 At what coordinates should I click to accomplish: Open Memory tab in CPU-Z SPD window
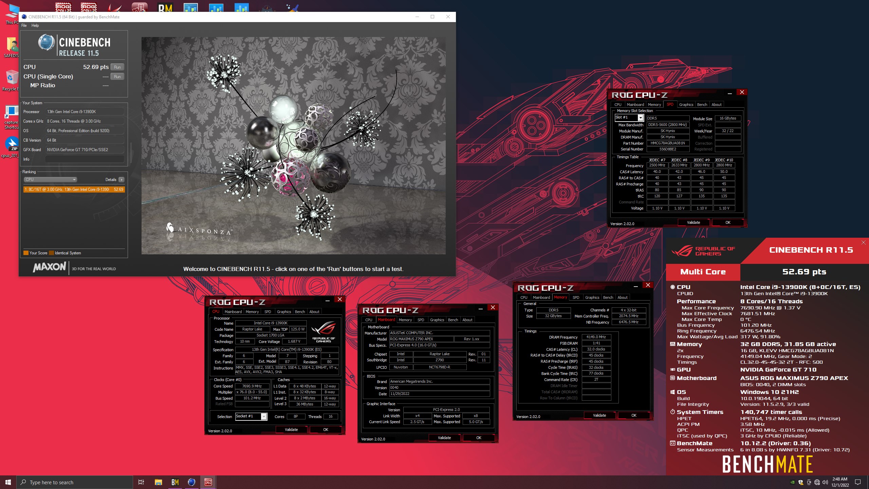[654, 105]
